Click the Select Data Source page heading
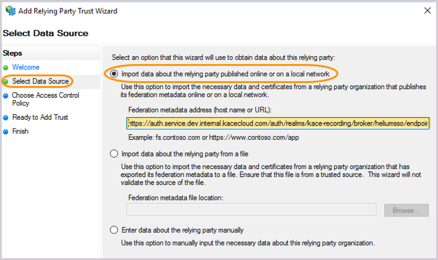 coord(46,33)
